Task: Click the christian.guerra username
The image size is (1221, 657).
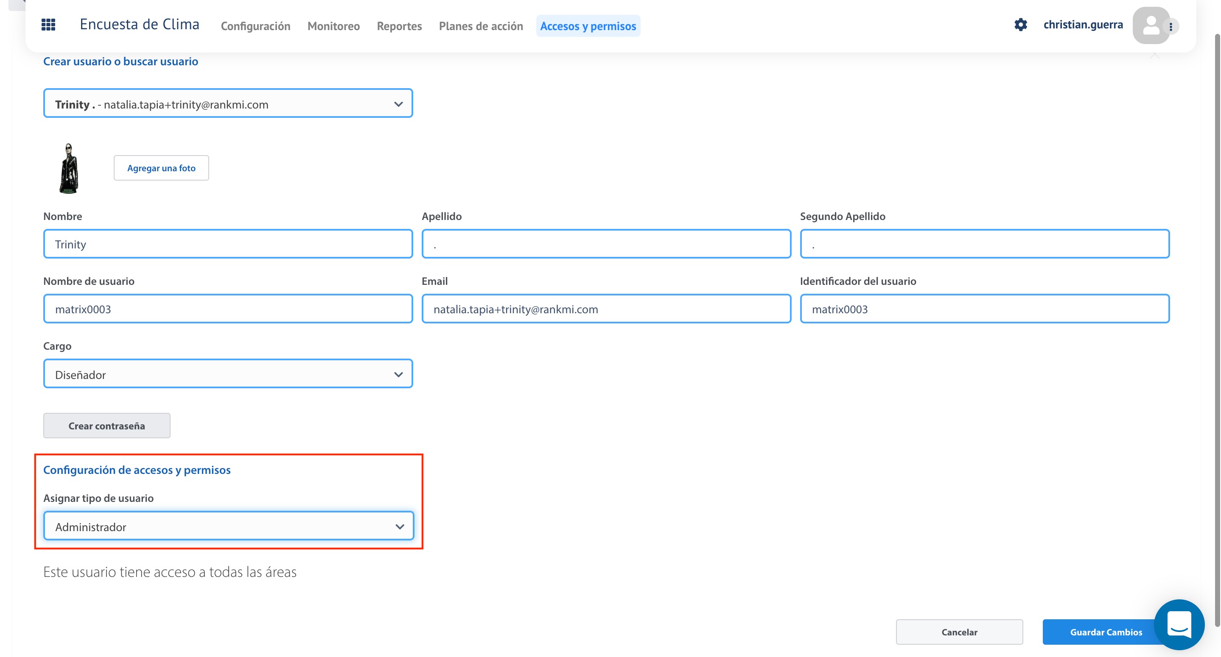Action: click(1083, 25)
